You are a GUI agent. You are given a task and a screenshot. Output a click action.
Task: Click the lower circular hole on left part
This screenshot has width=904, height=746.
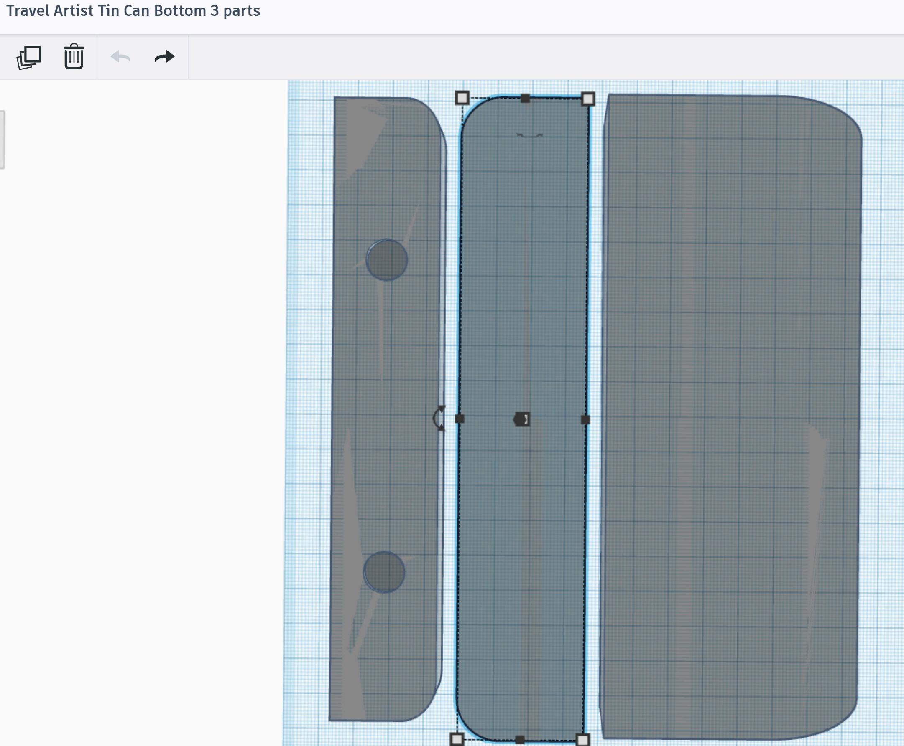pos(384,572)
